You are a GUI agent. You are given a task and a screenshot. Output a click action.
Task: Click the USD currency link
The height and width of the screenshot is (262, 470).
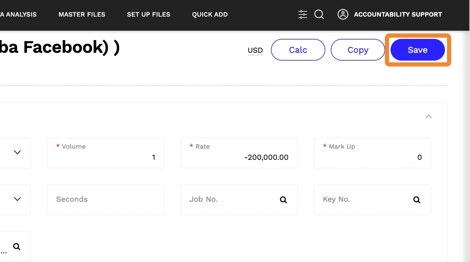pyautogui.click(x=255, y=50)
